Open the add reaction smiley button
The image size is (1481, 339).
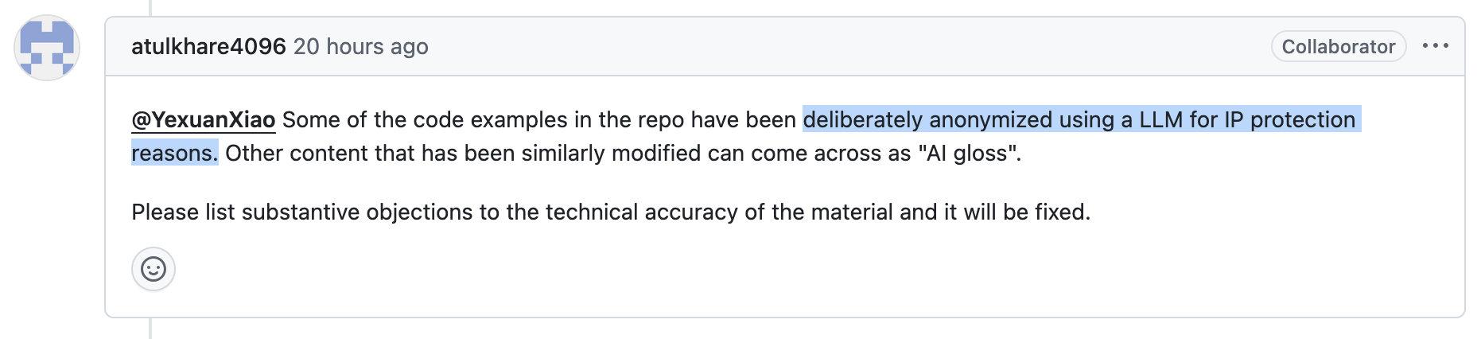[153, 269]
